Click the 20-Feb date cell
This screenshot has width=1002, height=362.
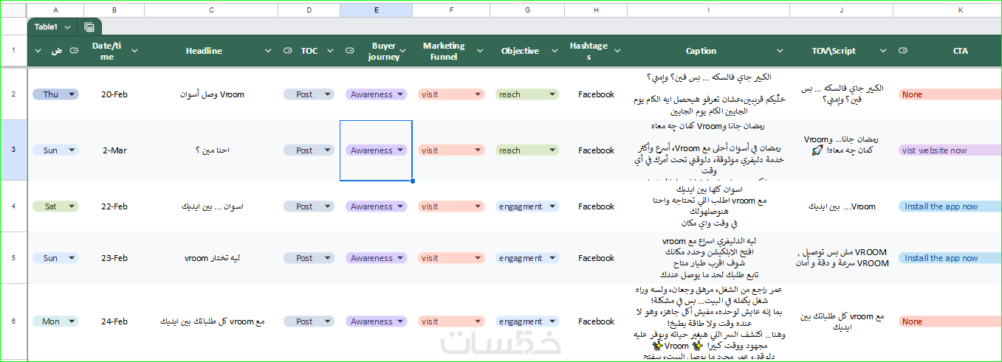click(114, 94)
